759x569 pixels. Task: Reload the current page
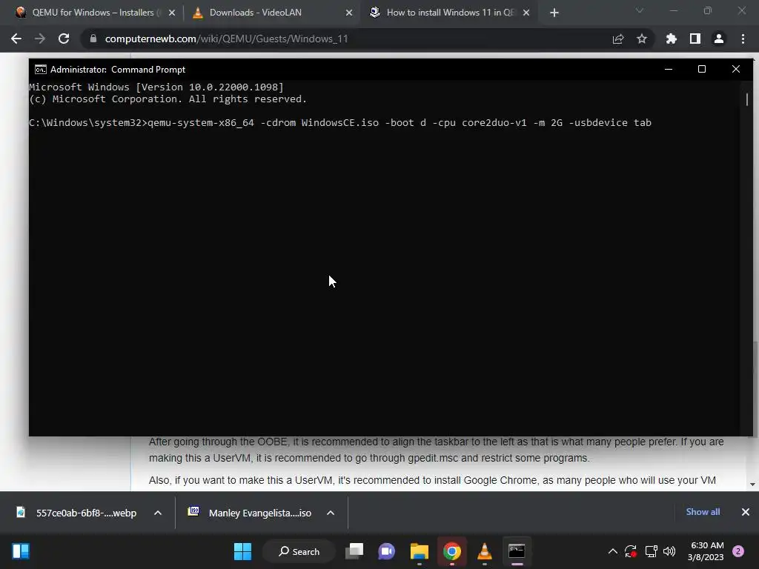coord(64,39)
